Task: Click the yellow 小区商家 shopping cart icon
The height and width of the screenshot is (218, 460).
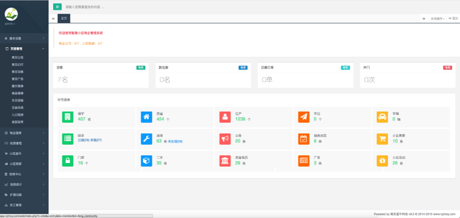Action: coord(382,139)
